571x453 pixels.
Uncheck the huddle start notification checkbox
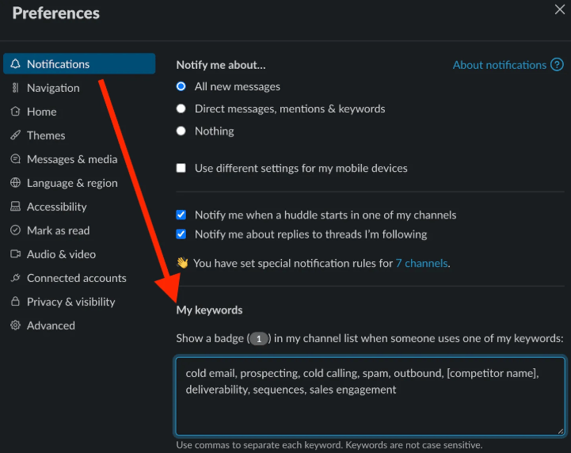[x=181, y=215]
